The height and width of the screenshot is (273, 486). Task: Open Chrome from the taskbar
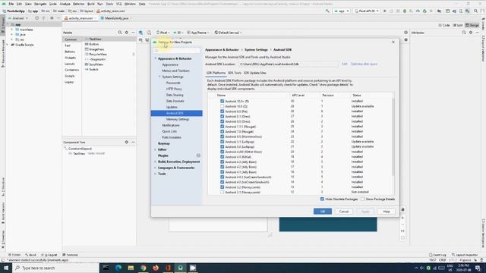coord(144,268)
